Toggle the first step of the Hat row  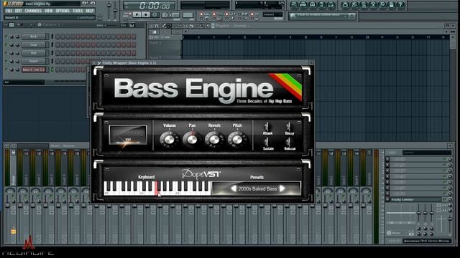pyautogui.click(x=57, y=53)
